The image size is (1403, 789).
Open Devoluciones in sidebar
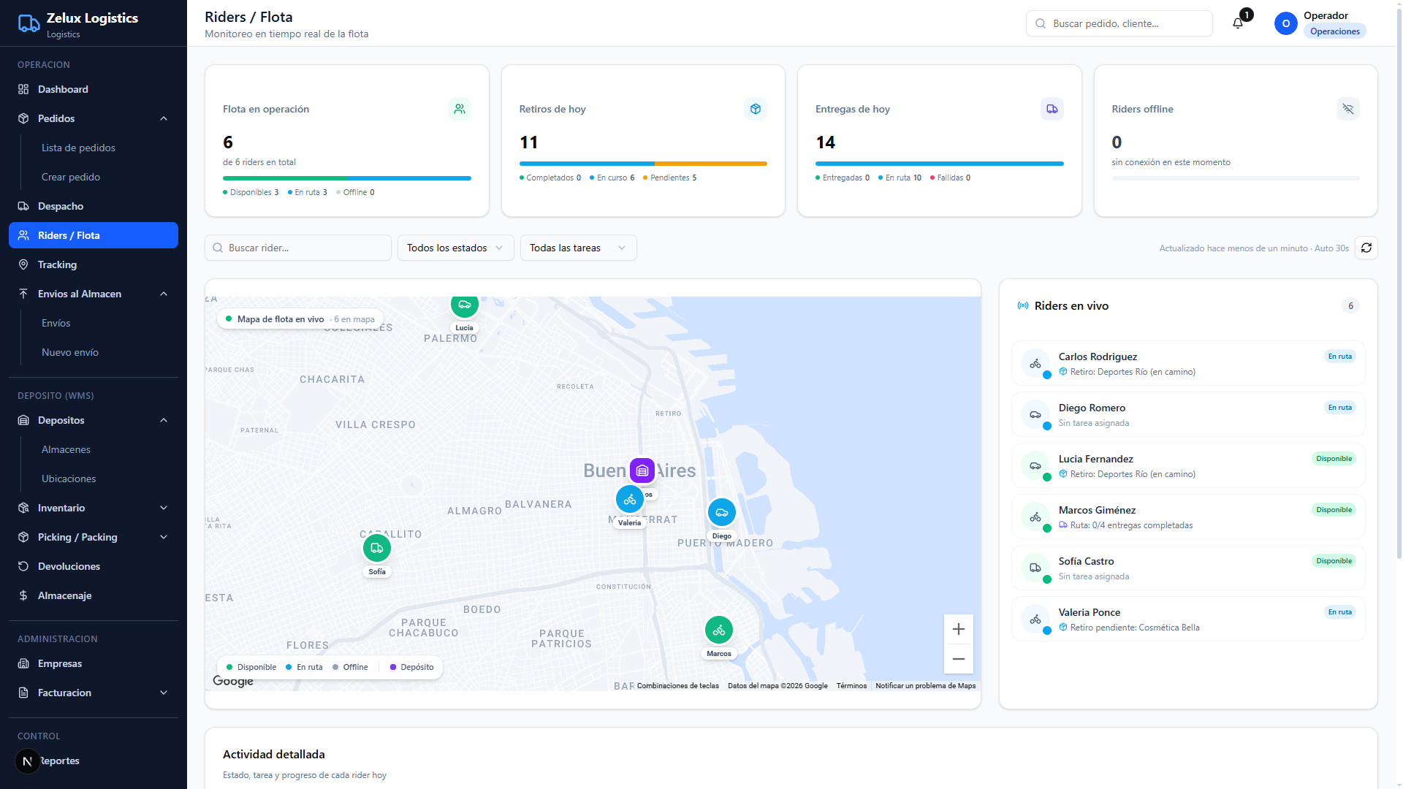(x=94, y=566)
